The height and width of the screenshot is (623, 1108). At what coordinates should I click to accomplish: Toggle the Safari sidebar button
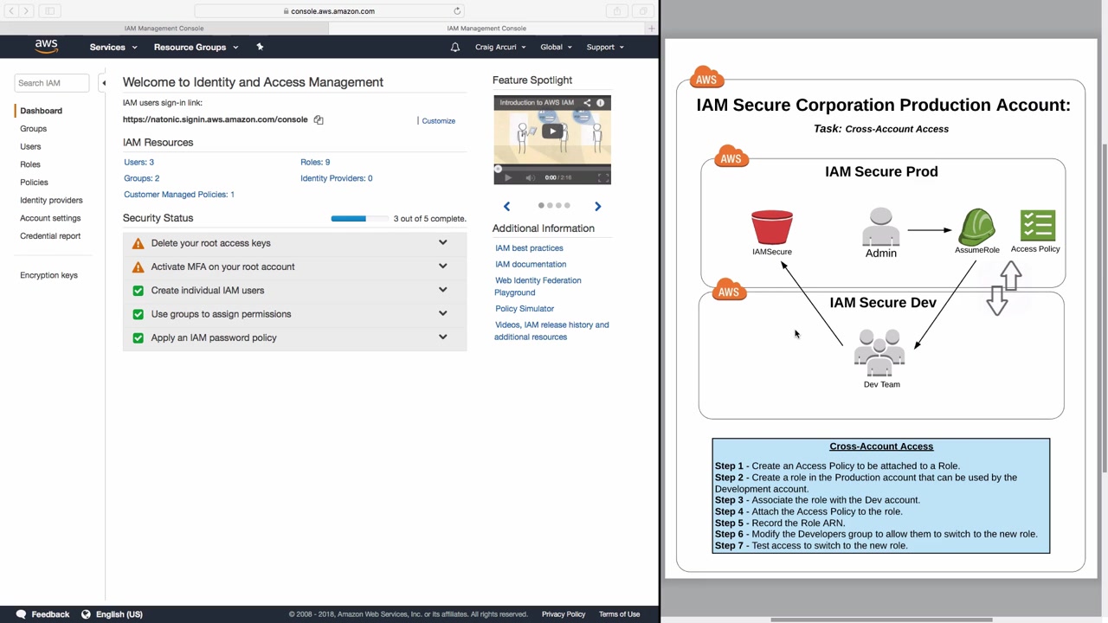(x=49, y=11)
